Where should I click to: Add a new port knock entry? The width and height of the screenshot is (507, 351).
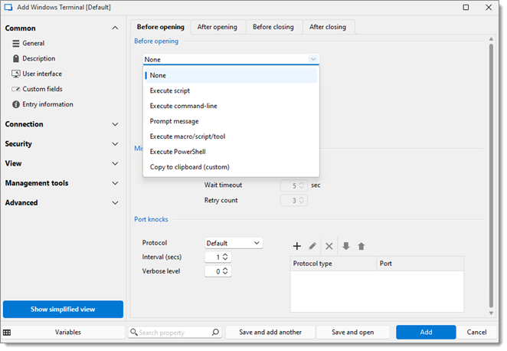click(x=297, y=246)
